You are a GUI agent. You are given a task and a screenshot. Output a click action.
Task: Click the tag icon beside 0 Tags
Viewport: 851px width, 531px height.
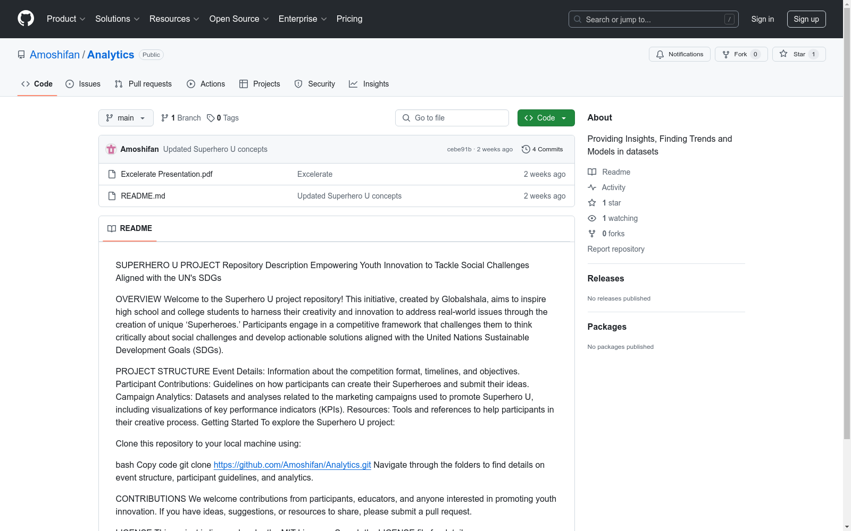click(x=211, y=118)
